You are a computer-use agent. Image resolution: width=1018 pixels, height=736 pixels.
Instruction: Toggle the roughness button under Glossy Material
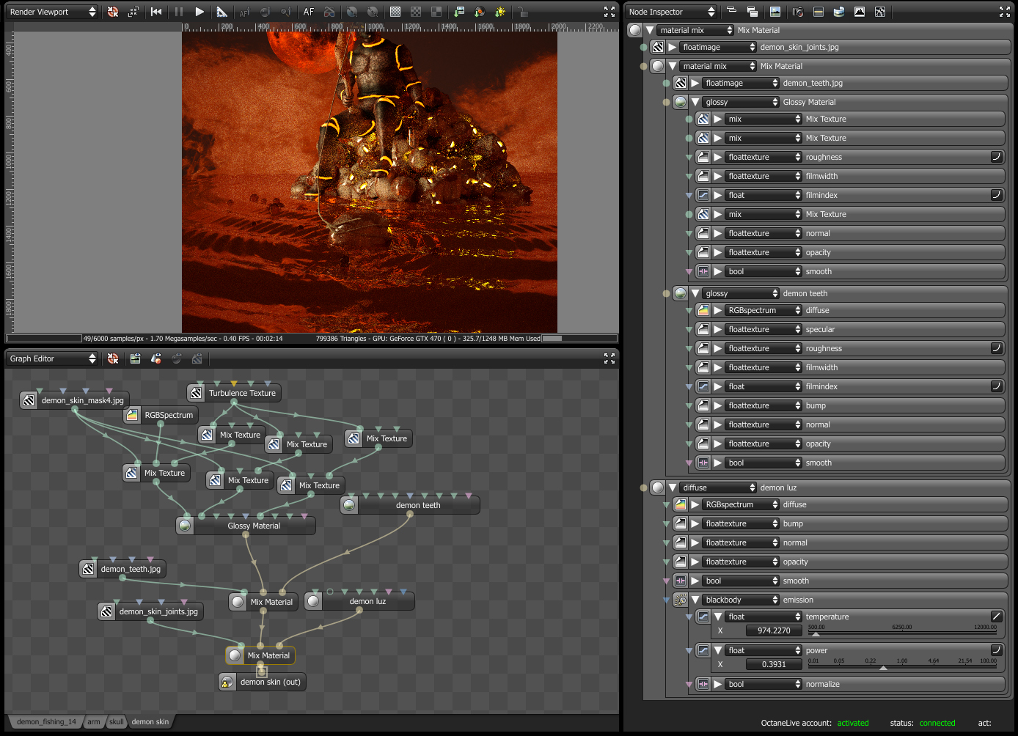(x=997, y=157)
